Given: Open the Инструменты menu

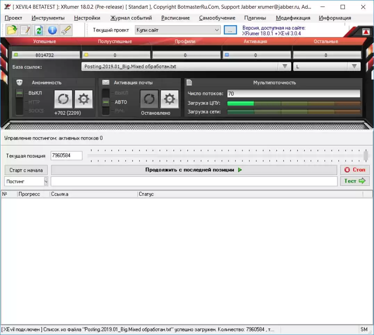Looking at the screenshot, I should pos(48,18).
